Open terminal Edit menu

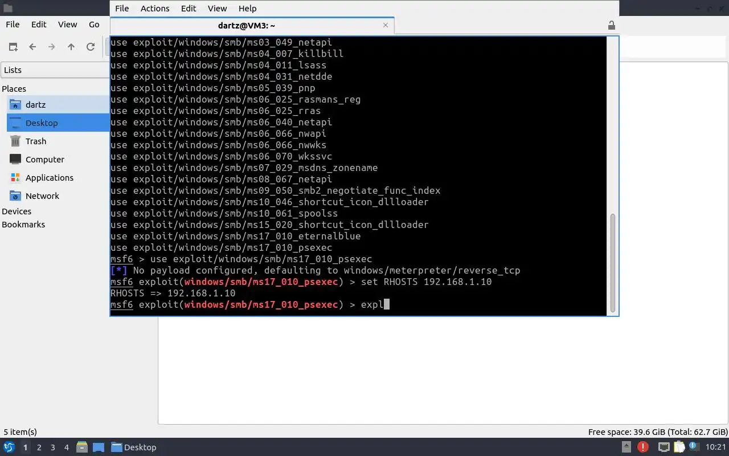pos(189,9)
